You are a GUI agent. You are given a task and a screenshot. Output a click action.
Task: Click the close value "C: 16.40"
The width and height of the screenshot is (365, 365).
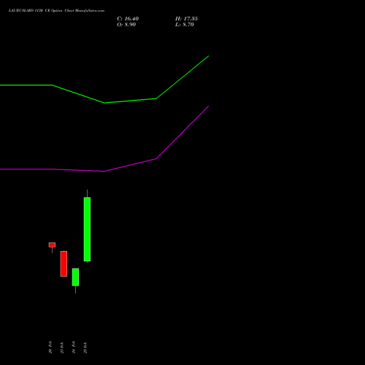(128, 19)
